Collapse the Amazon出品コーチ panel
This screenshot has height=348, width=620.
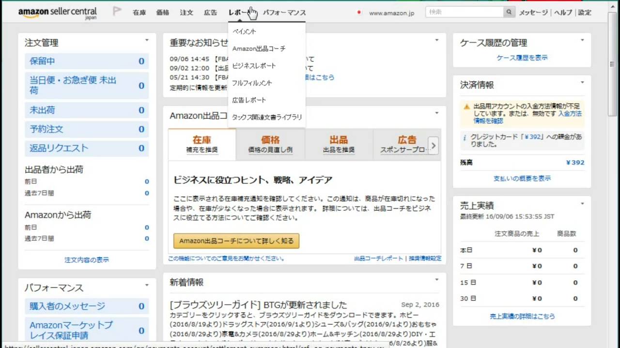click(436, 114)
